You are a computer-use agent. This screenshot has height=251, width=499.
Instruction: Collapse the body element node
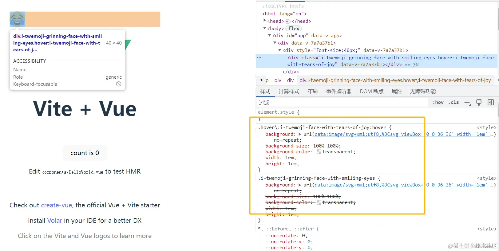265,28
